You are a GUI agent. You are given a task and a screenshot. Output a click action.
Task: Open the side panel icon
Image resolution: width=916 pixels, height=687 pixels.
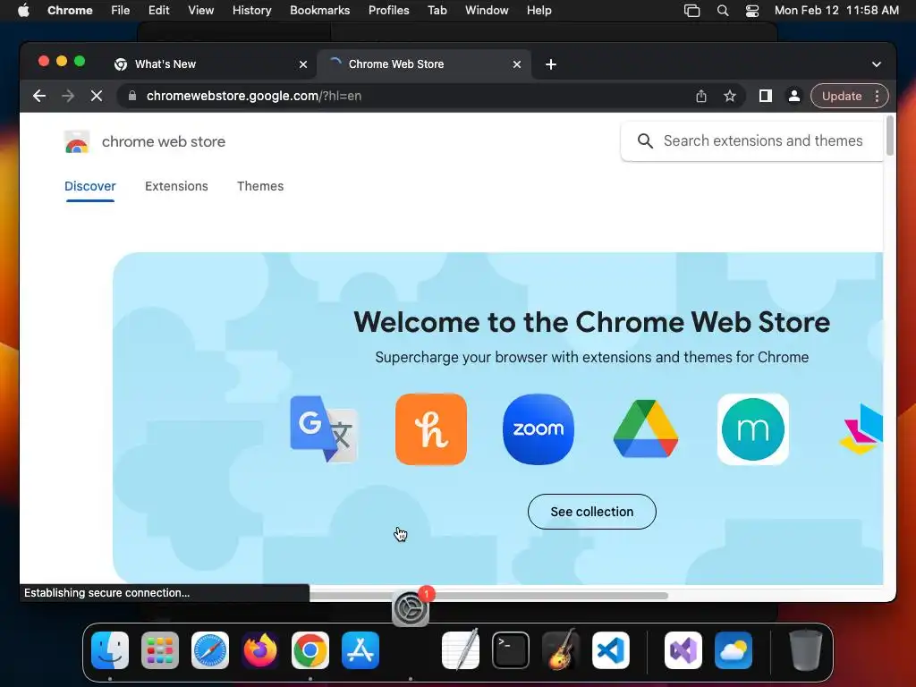[766, 96]
